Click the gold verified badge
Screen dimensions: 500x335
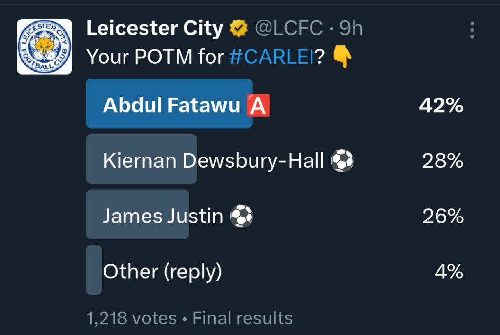[x=239, y=29]
